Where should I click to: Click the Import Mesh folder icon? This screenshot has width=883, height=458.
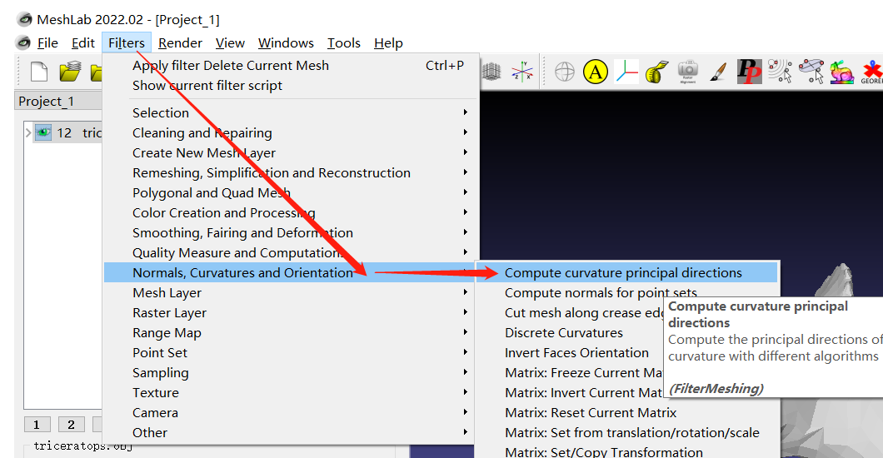click(x=69, y=72)
